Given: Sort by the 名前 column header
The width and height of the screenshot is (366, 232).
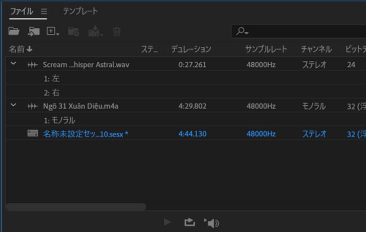Looking at the screenshot, I should click(17, 49).
